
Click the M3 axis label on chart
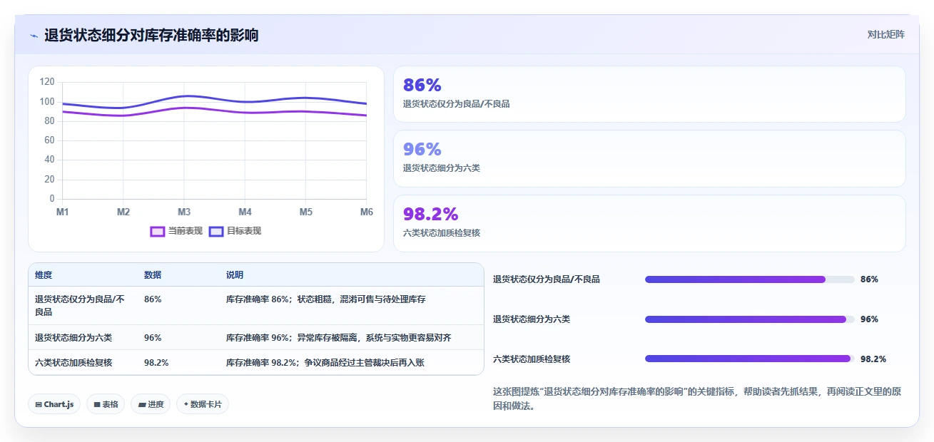[184, 212]
